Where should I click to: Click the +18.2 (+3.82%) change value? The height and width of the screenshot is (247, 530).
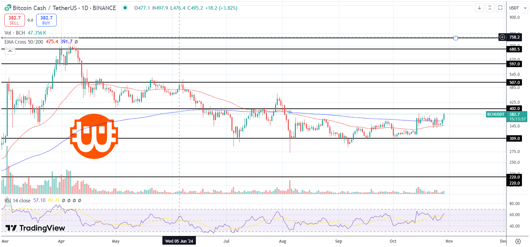click(221, 8)
